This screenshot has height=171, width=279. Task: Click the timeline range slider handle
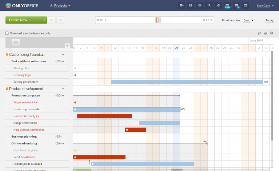tap(158, 20)
